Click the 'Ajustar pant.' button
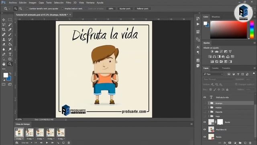 click(x=125, y=8)
